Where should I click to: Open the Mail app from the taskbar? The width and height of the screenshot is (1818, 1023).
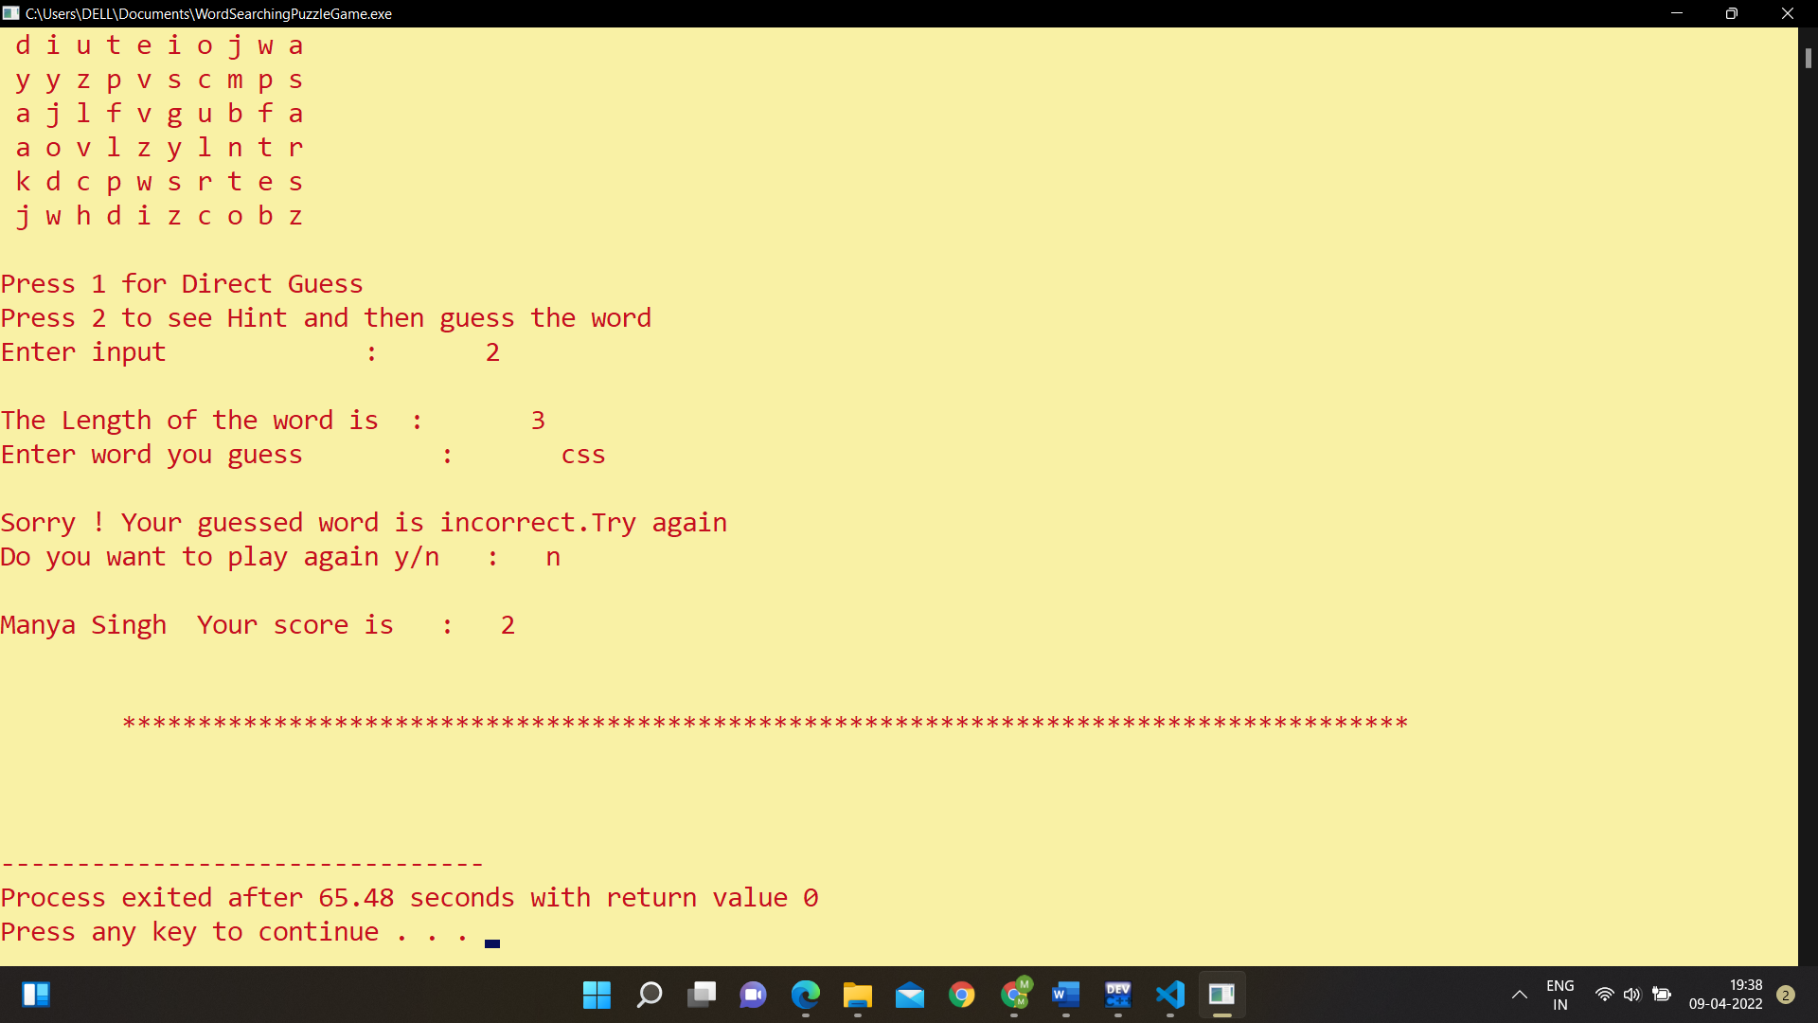(x=910, y=995)
